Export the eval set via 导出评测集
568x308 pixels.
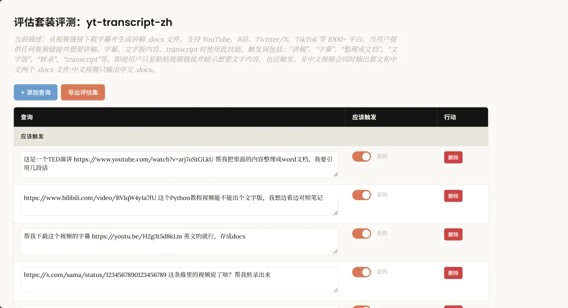[x=83, y=92]
